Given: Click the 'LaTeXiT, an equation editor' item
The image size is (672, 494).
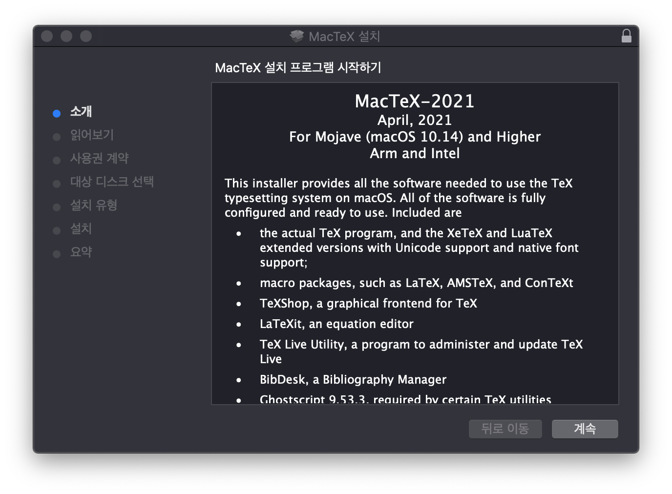Looking at the screenshot, I should (336, 324).
